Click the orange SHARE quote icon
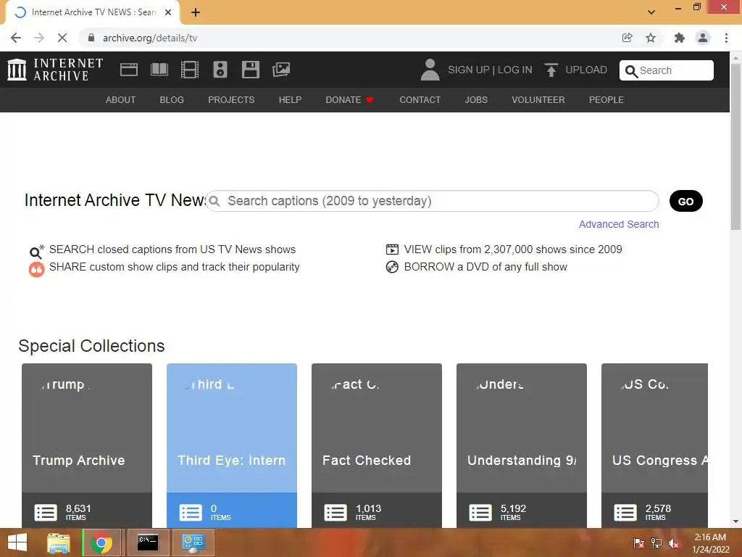Image resolution: width=742 pixels, height=557 pixels. [36, 269]
